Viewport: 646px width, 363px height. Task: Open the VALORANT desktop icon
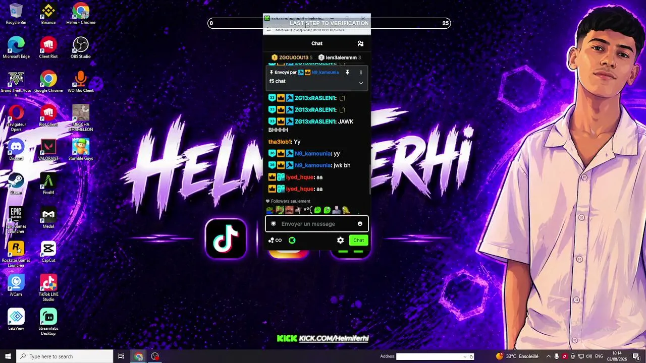pyautogui.click(x=48, y=150)
